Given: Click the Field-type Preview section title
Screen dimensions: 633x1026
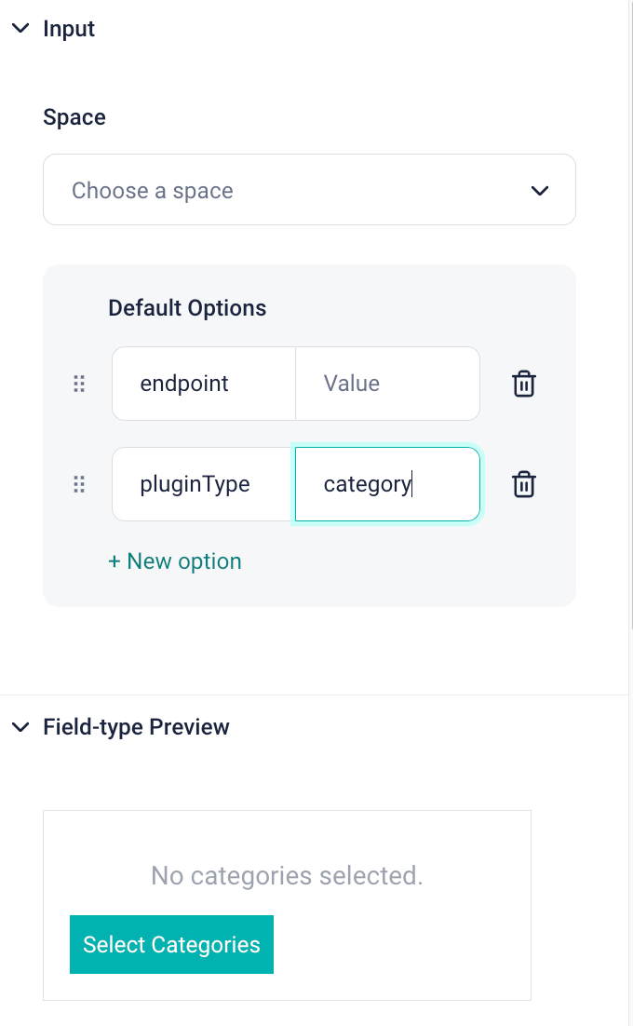Looking at the screenshot, I should [136, 727].
